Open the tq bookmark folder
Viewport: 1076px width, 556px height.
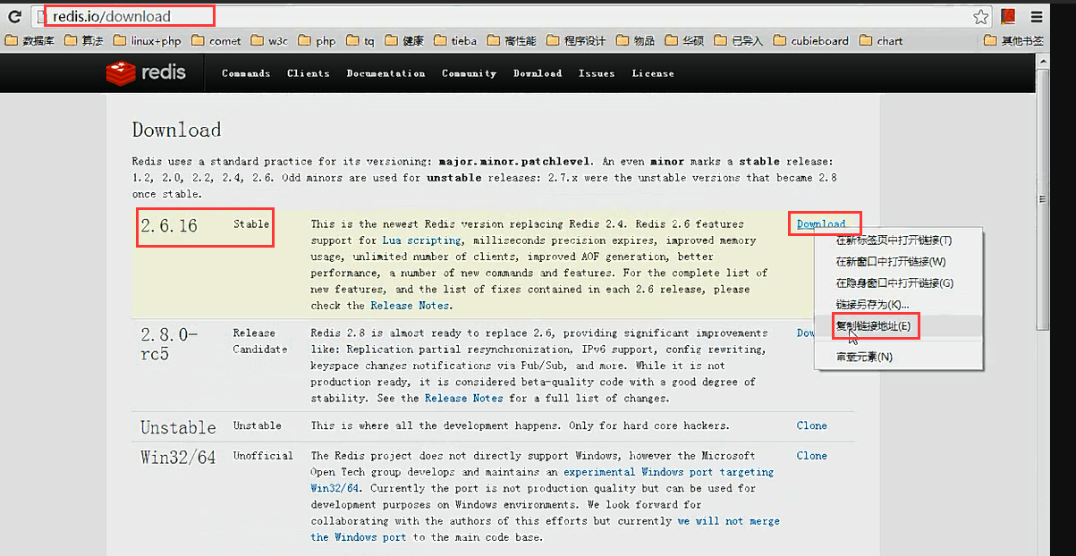coord(361,40)
